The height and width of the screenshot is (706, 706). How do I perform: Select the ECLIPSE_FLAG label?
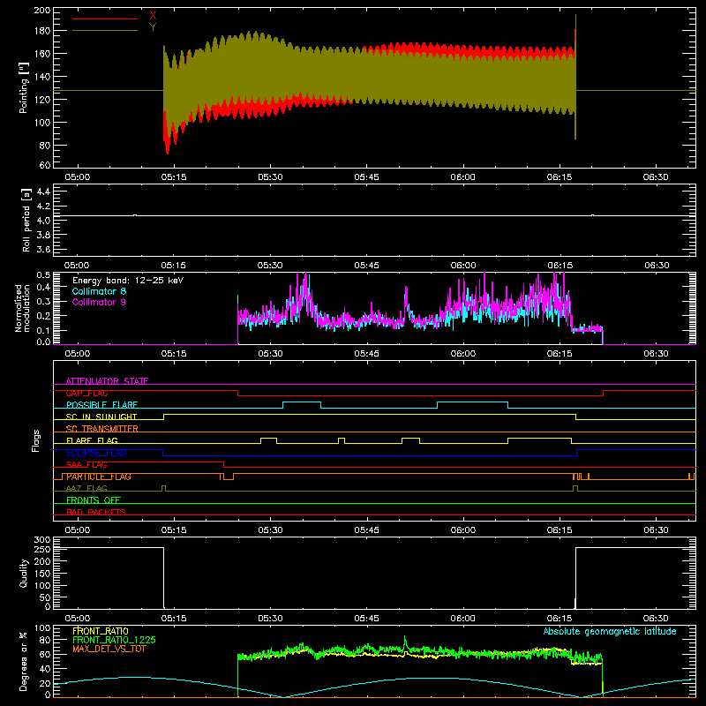[97, 453]
